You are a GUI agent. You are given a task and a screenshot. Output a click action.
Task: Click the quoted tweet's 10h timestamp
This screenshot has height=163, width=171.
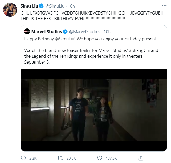[107, 32]
